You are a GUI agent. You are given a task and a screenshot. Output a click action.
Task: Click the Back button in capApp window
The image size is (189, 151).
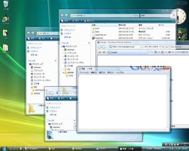click(62, 15)
